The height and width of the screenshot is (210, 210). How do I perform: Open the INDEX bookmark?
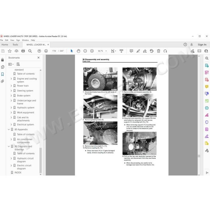point(18,172)
